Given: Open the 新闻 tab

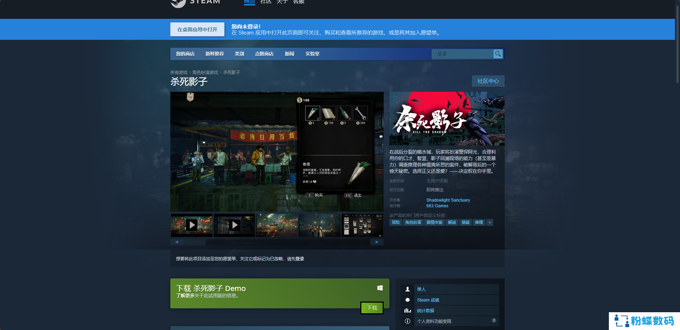Looking at the screenshot, I should (289, 54).
